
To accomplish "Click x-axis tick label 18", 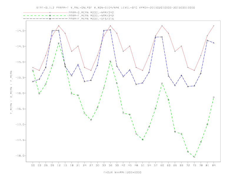I will coord(71,165).
